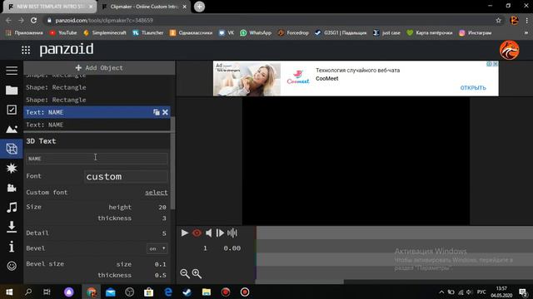Zoom out the timeline
Screen dimensions: 533x299
[185, 273]
